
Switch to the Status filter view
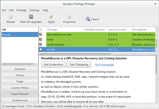(x=20, y=75)
